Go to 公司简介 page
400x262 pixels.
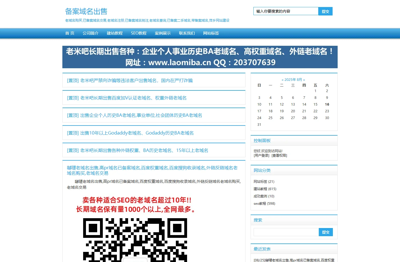point(90,33)
